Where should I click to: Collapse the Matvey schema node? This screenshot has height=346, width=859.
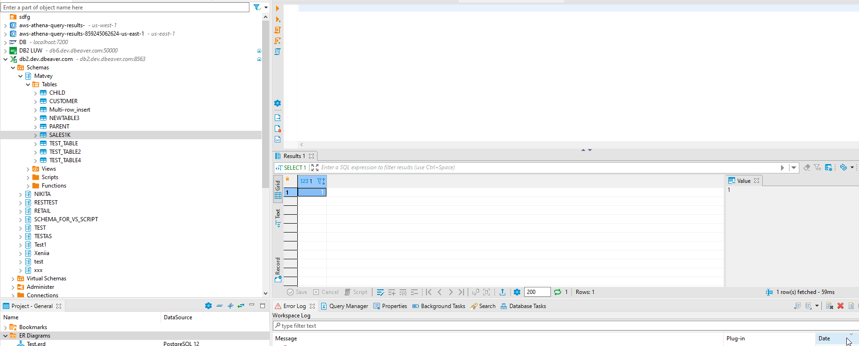coord(21,76)
